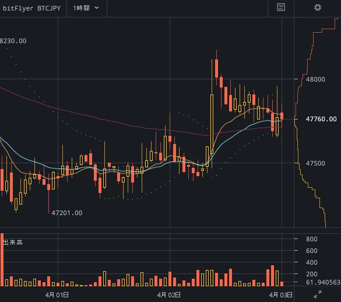Click the 48000 price axis label
This screenshot has width=341, height=302.
315,79
